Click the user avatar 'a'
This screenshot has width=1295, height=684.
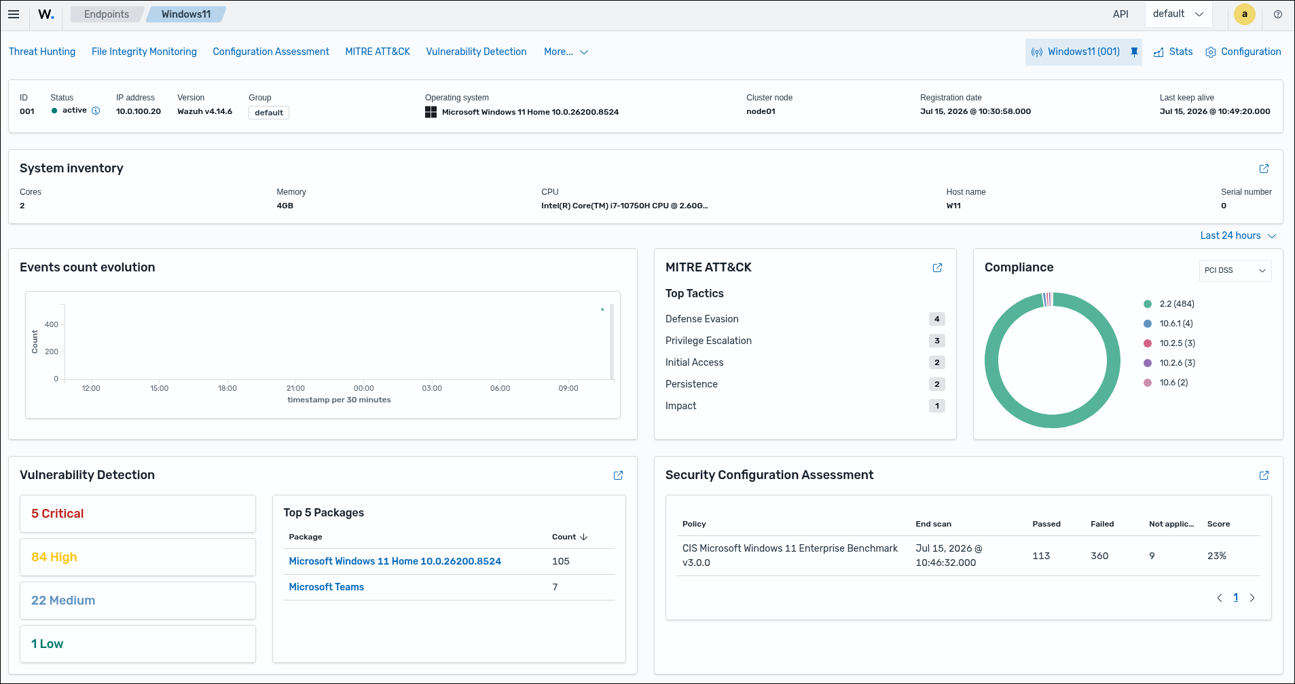point(1244,14)
